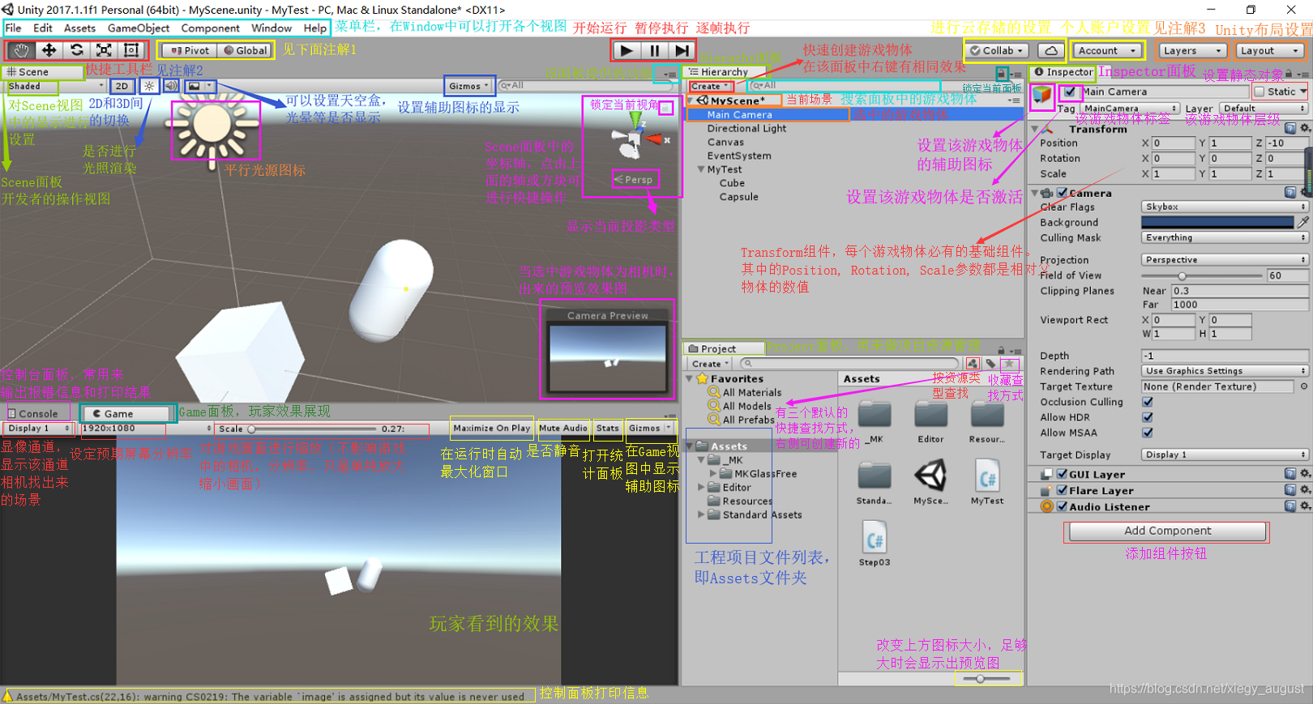1313x704 pixels.
Task: Click the Scene view gizmo lock icon
Action: click(x=665, y=108)
